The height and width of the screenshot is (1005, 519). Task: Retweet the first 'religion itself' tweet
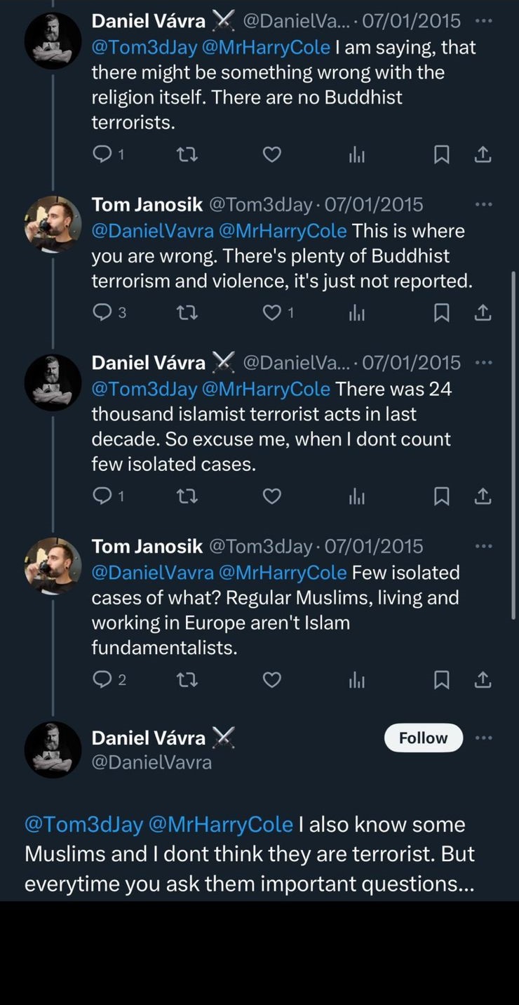click(x=187, y=154)
